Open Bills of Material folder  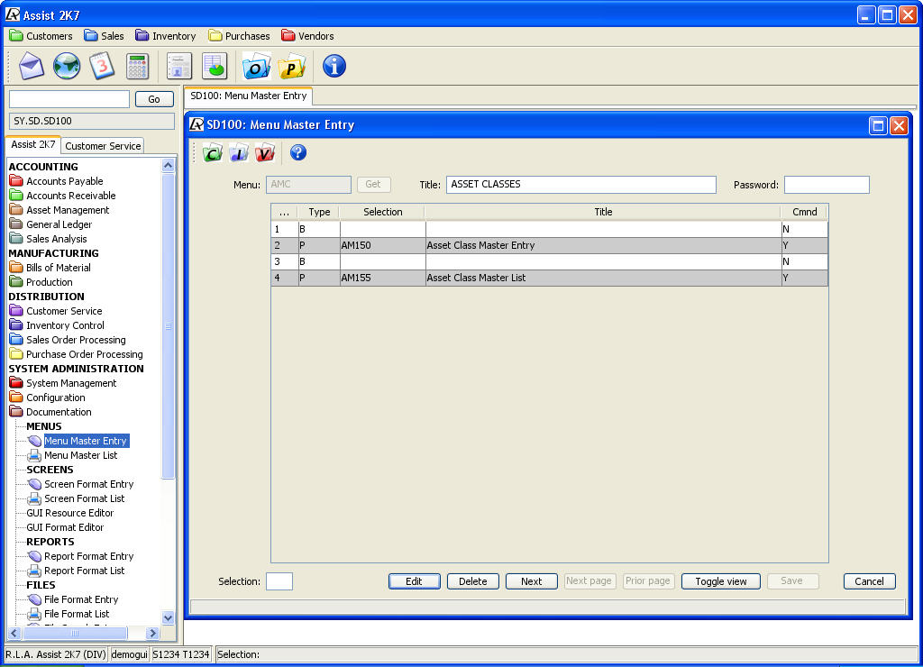coord(58,268)
